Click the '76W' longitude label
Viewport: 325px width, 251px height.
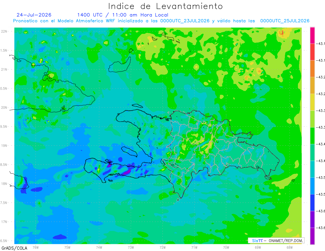tap(35, 247)
